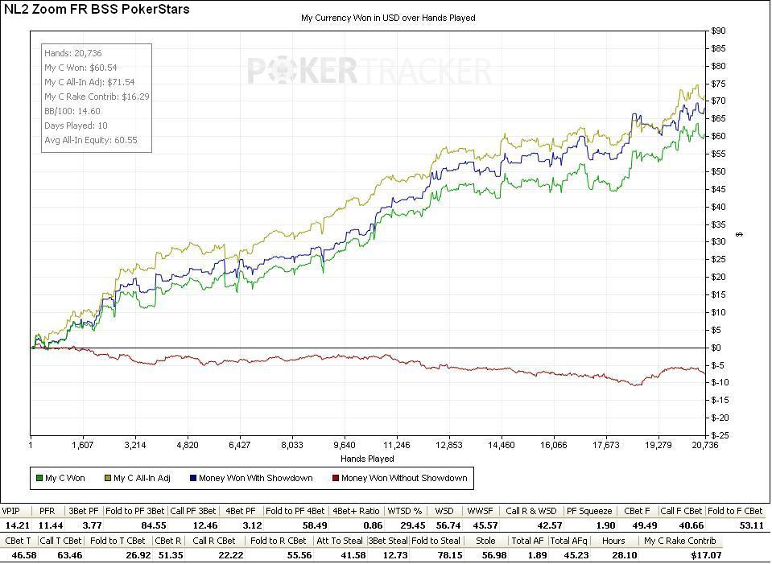The height and width of the screenshot is (564, 772).
Task: Select the Fold to Steal header
Action: click(436, 541)
